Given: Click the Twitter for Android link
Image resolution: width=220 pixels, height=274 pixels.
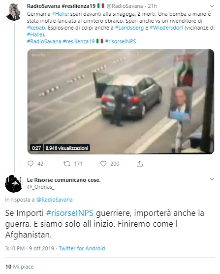Looking at the screenshot, I should (x=82, y=248).
